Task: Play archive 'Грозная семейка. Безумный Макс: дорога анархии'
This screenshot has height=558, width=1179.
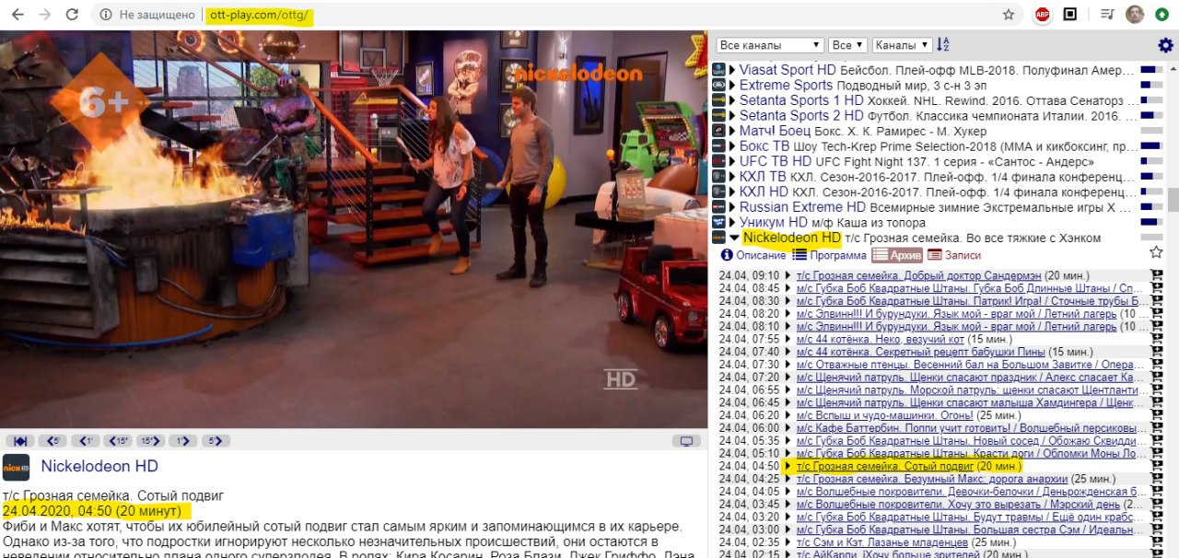Action: tap(931, 479)
